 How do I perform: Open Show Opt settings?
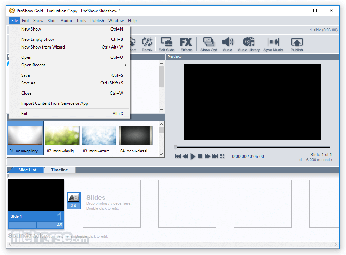208,44
